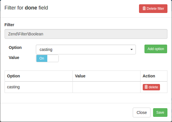Save the filter settings

160,113
